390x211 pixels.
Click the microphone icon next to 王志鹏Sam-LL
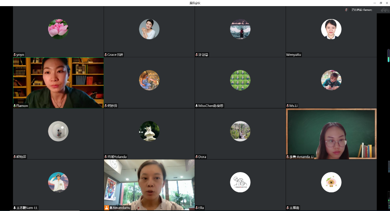15,208
